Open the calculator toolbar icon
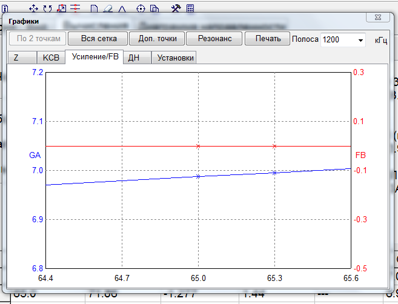The height and width of the screenshot is (304, 398). click(x=190, y=8)
